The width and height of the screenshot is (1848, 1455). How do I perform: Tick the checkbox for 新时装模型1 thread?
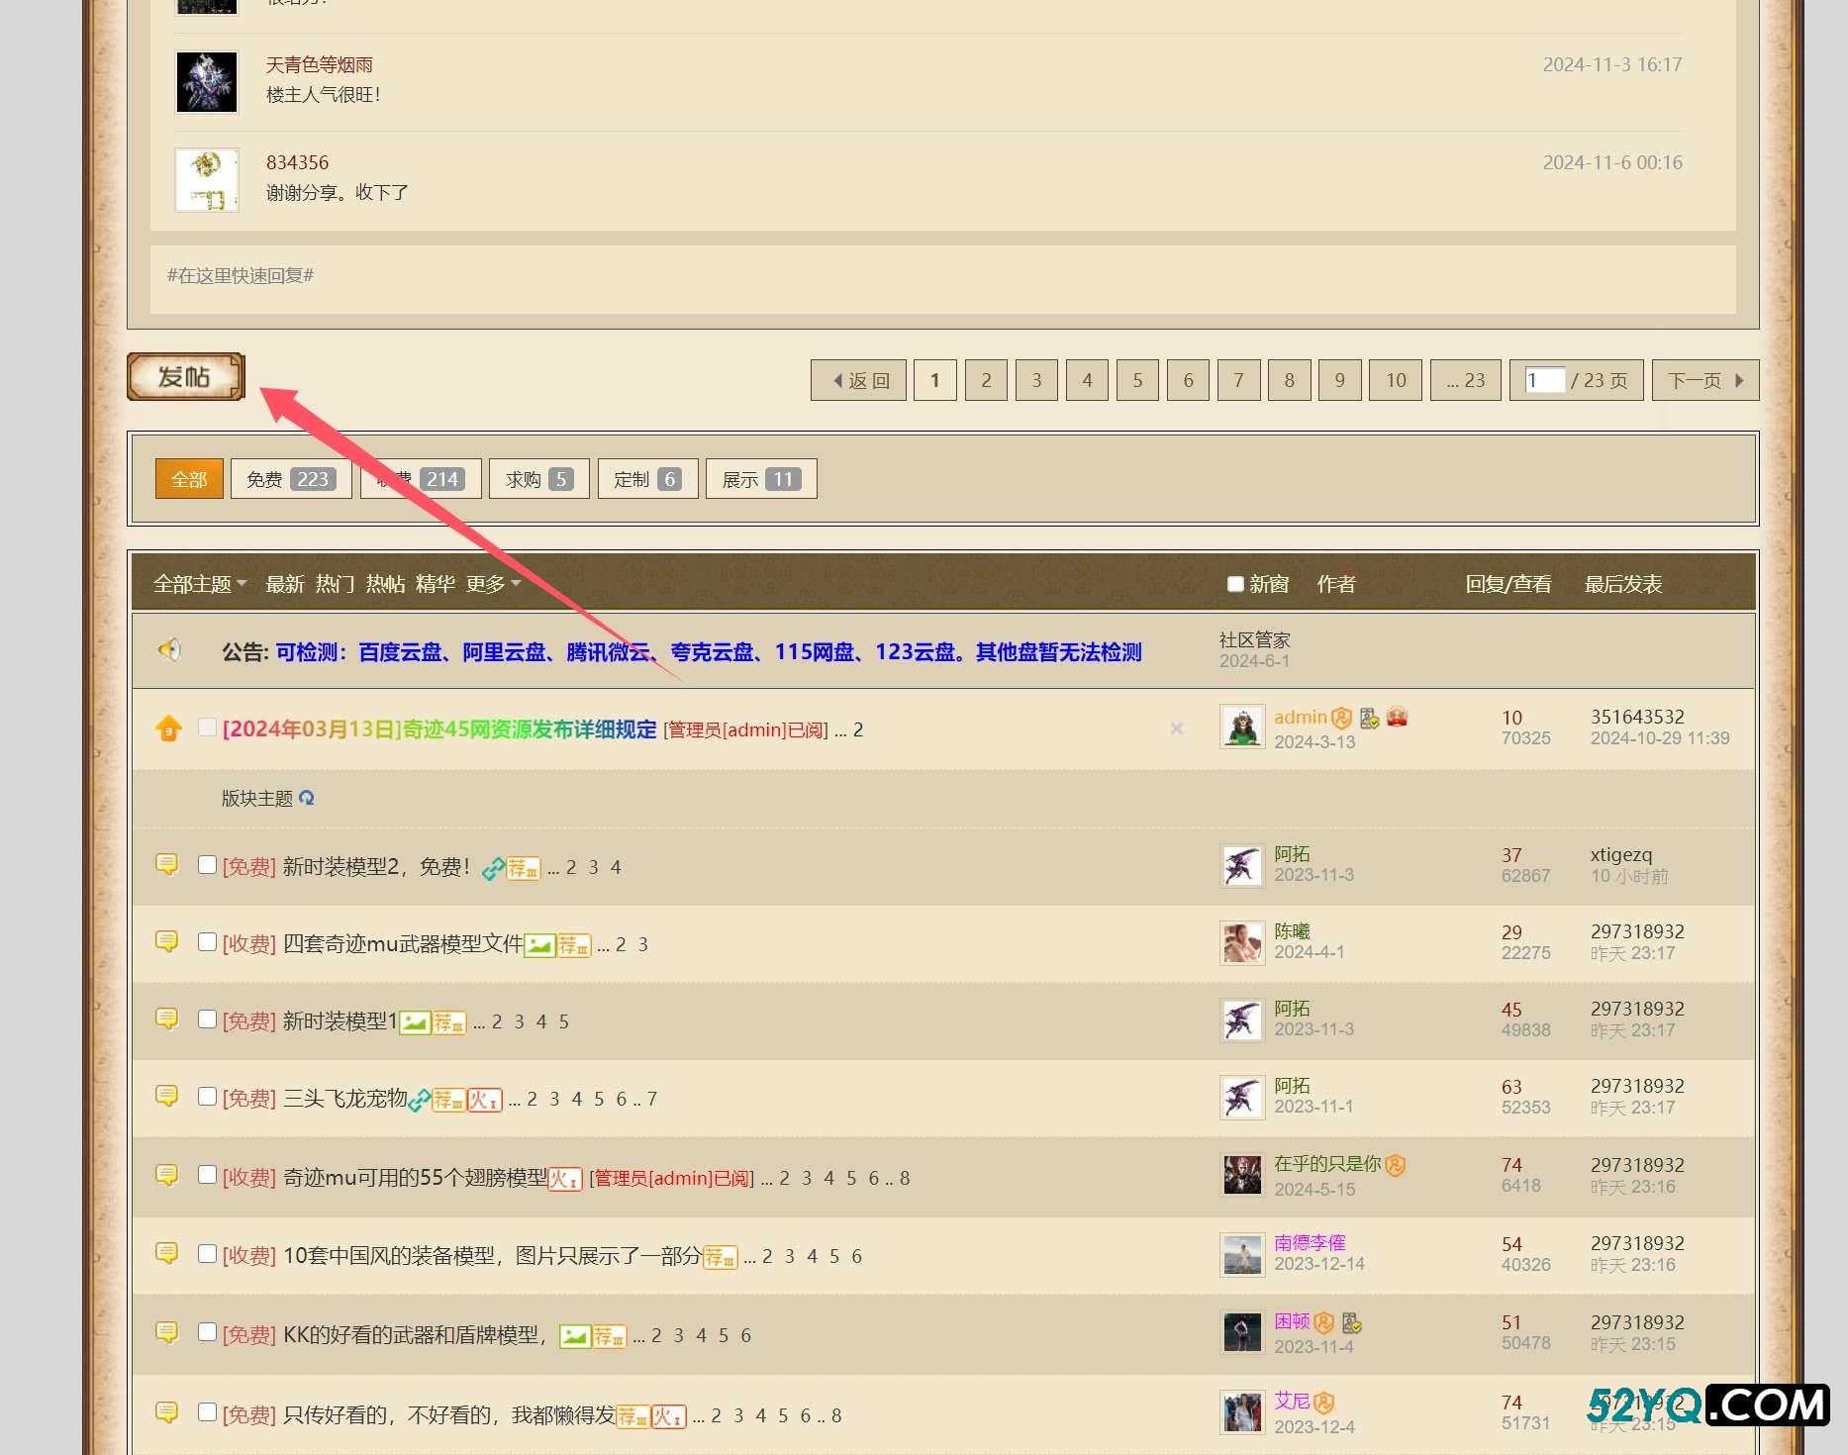point(207,1019)
